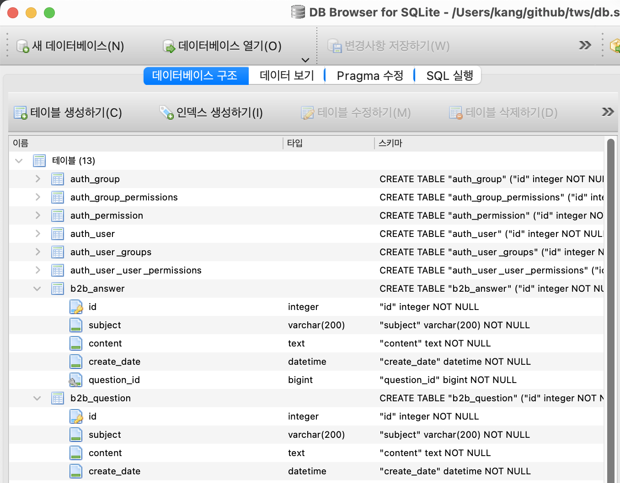Click the "question_id" bigint NOT NULL schema text
The image size is (620, 483).
pyautogui.click(x=448, y=380)
